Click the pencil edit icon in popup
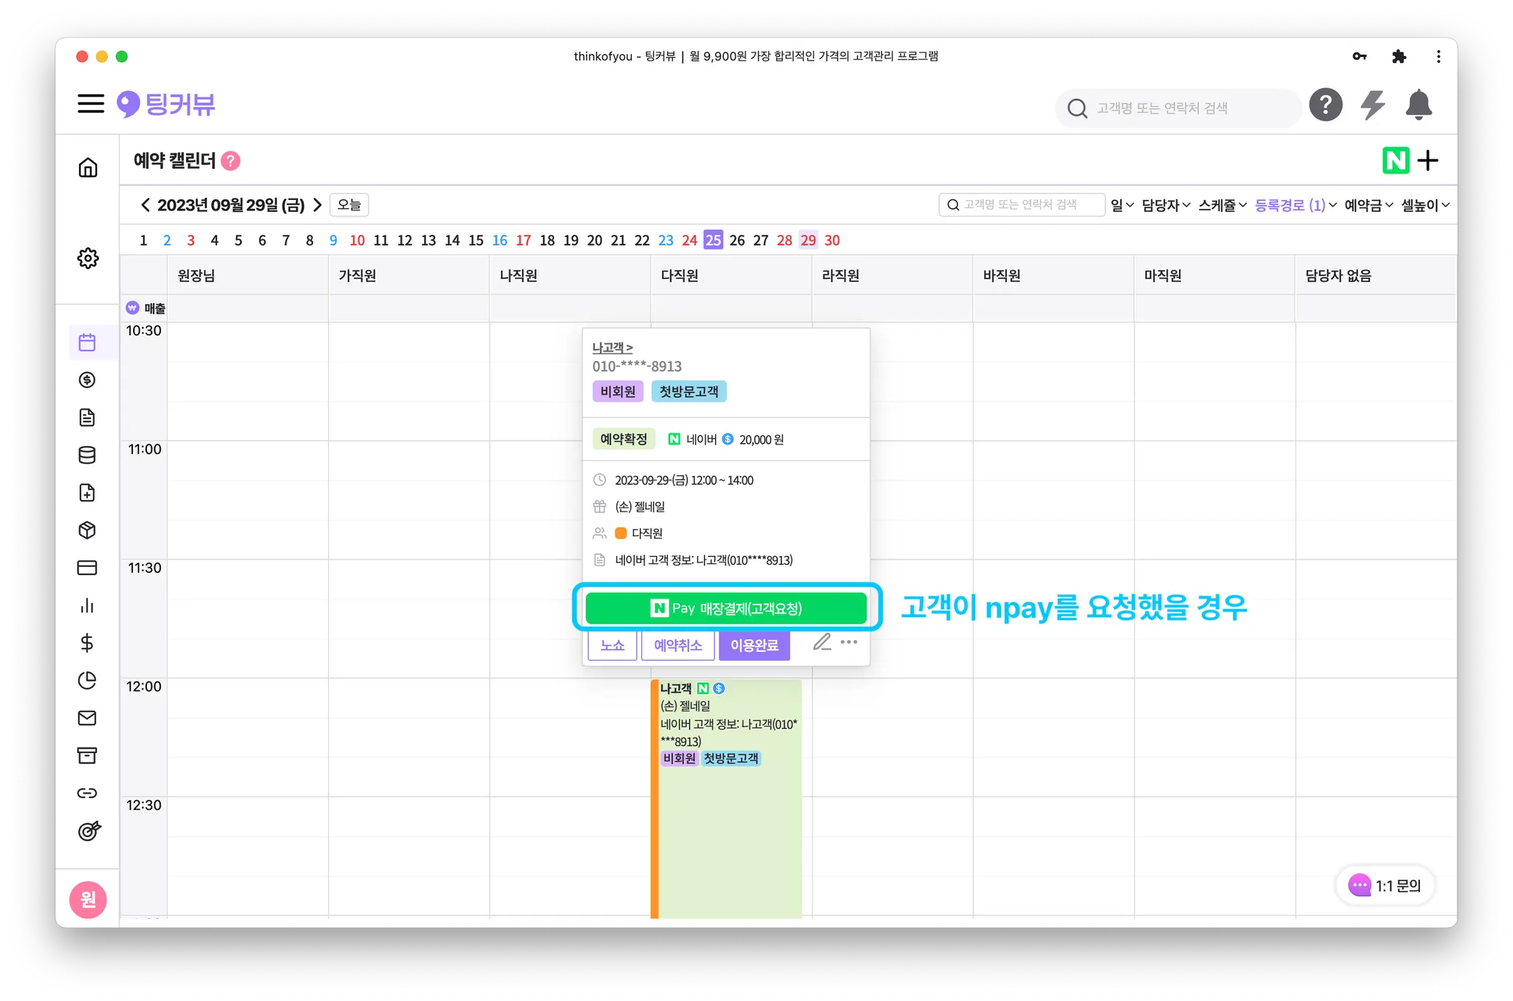 [822, 642]
